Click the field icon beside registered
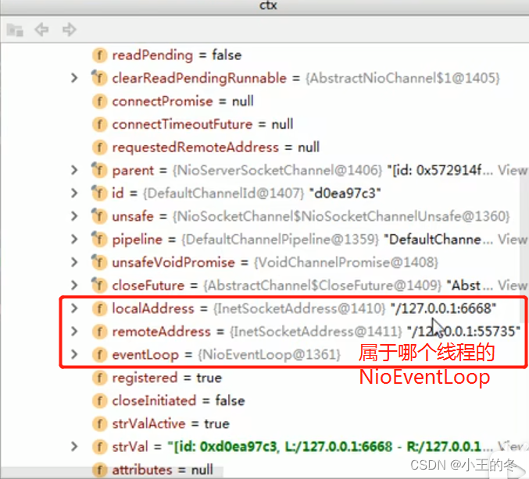Viewport: 529px width, 479px height. [99, 378]
